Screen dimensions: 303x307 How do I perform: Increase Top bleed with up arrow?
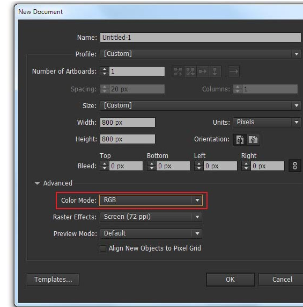(105, 163)
